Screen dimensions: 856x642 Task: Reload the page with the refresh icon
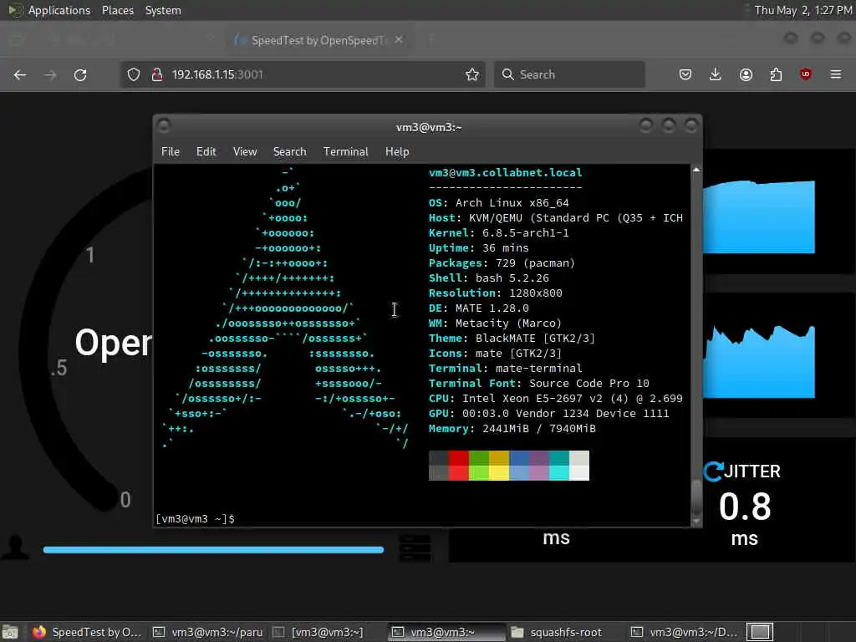click(80, 74)
